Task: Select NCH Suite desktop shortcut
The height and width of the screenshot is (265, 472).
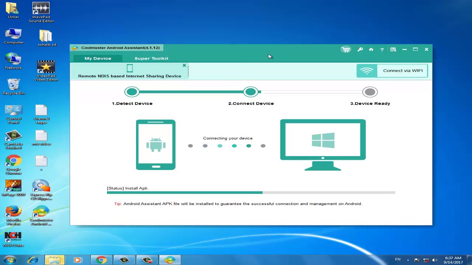Action: click(x=14, y=240)
